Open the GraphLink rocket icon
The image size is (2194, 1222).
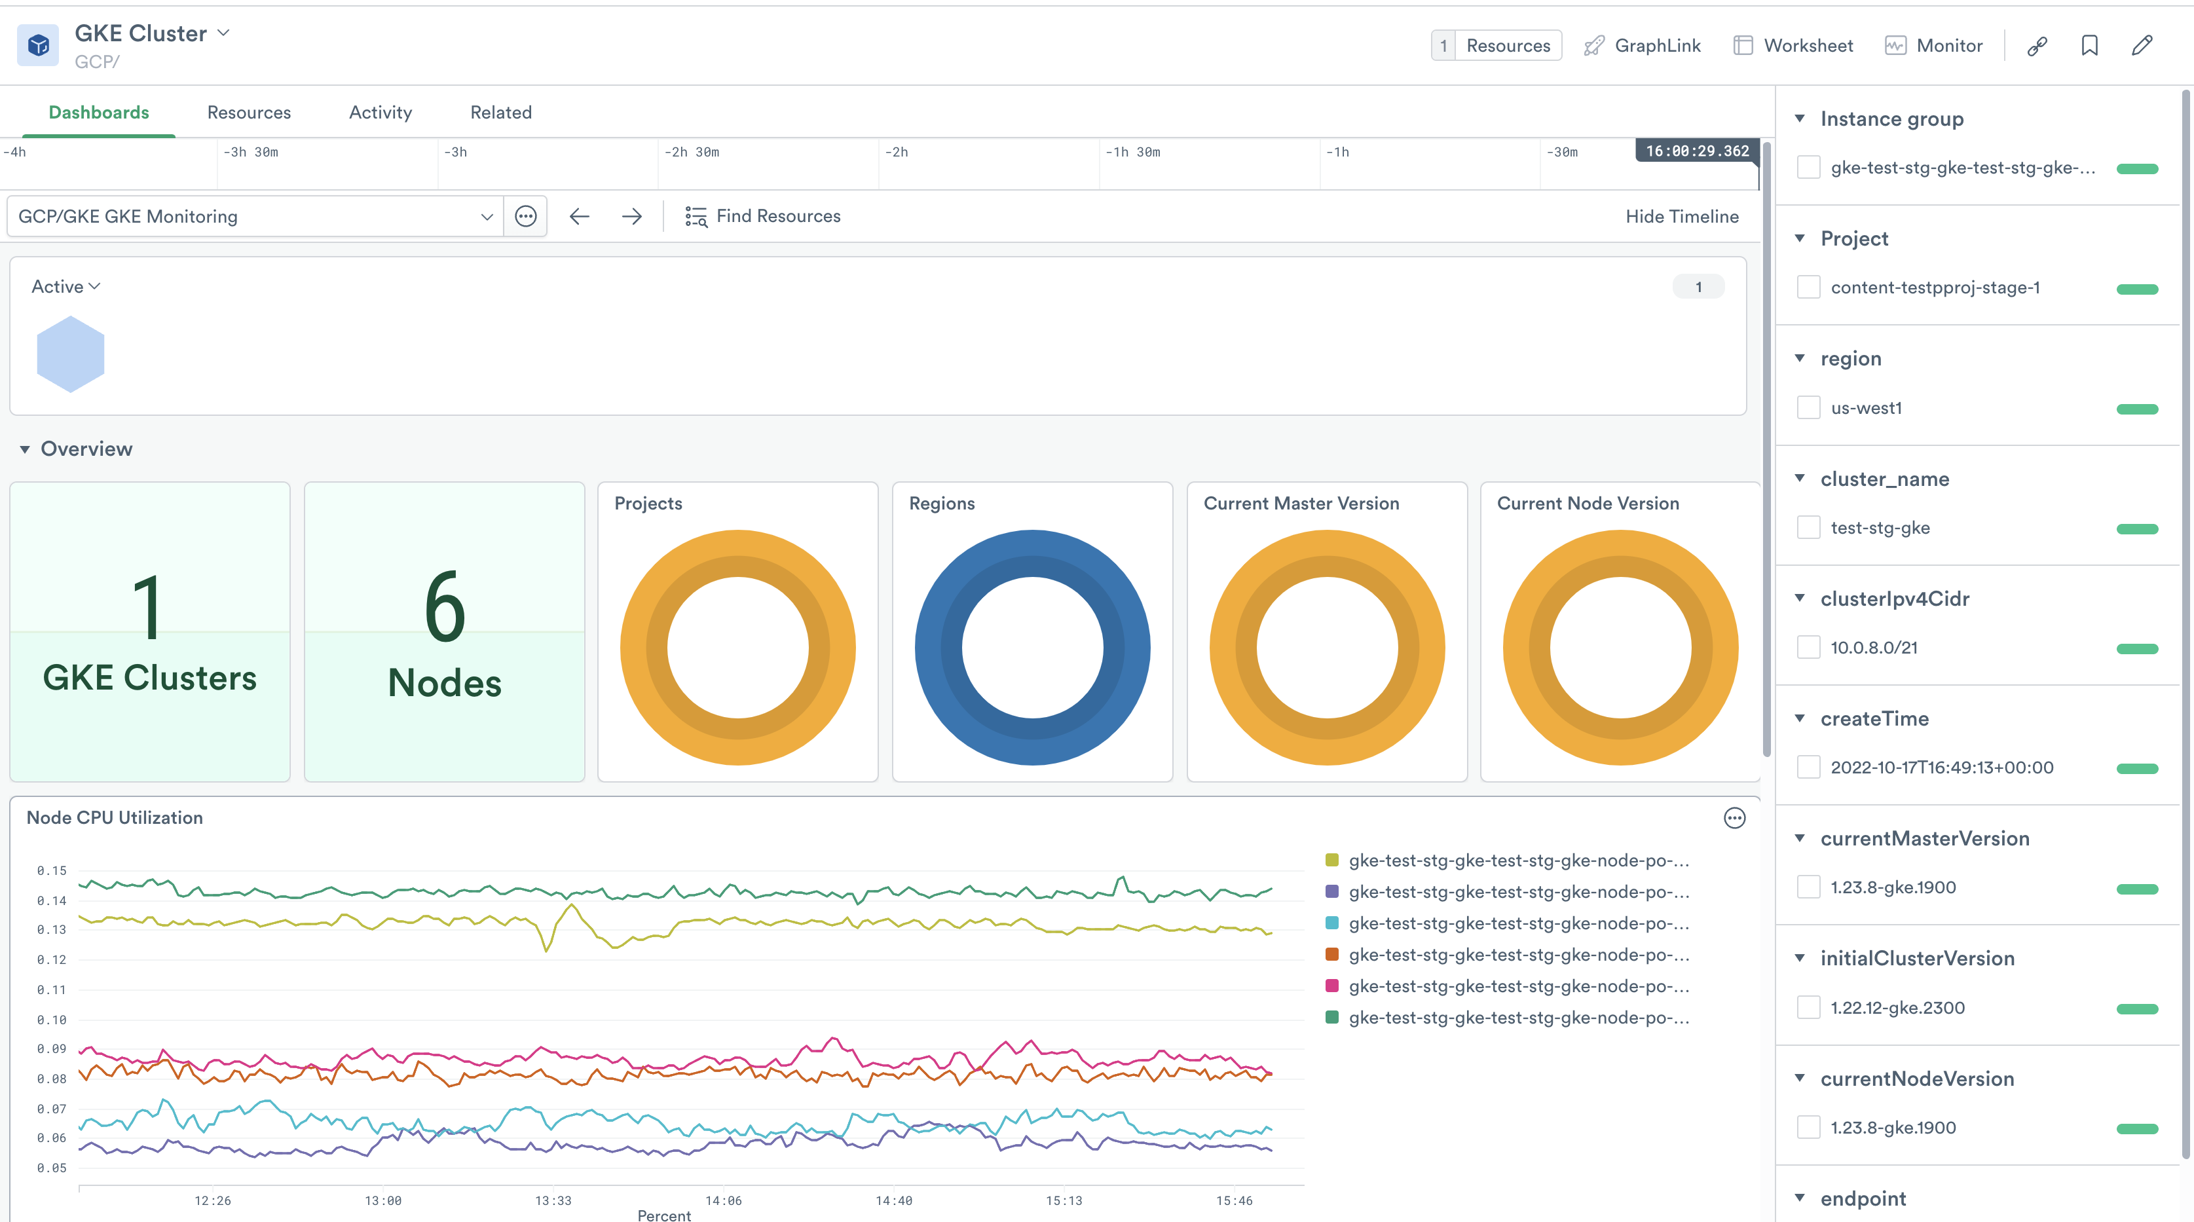point(1593,46)
